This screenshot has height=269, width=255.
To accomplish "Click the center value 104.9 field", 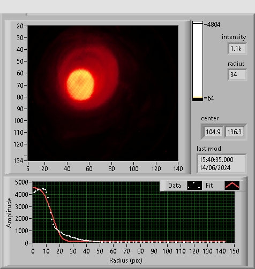I will coord(213,132).
